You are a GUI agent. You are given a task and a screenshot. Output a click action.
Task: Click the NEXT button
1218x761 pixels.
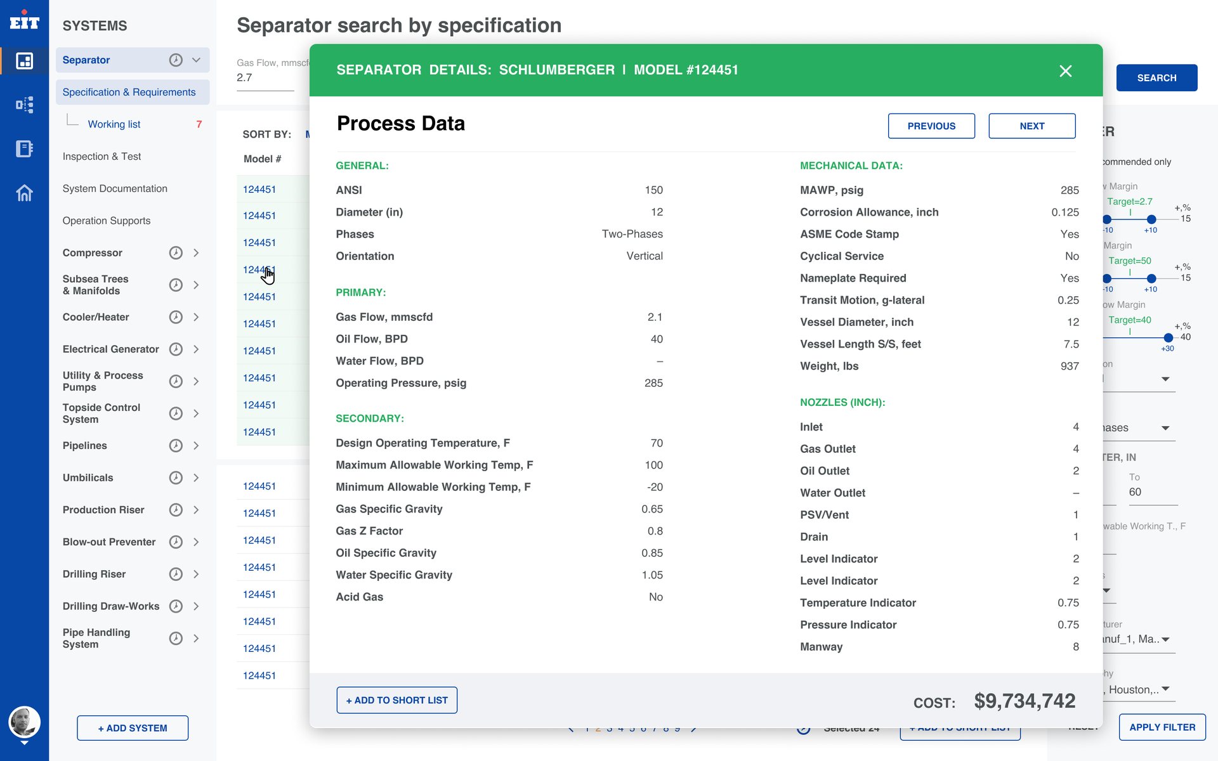[1032, 126]
